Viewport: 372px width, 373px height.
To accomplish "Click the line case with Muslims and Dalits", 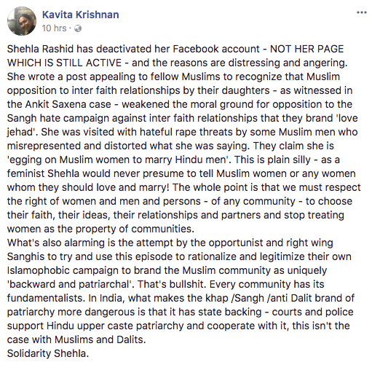I will pyautogui.click(x=76, y=339).
